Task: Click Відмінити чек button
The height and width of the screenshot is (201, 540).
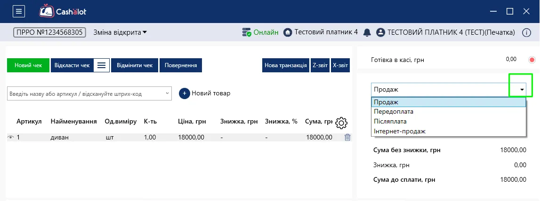Action: click(135, 65)
